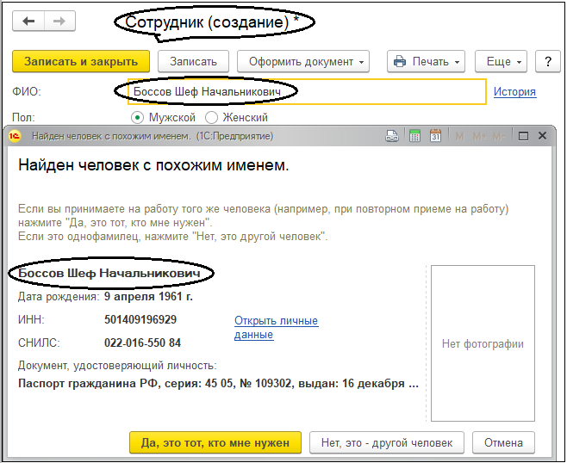Maximize the found-person dialog window
The width and height of the screenshot is (567, 463).
point(523,136)
